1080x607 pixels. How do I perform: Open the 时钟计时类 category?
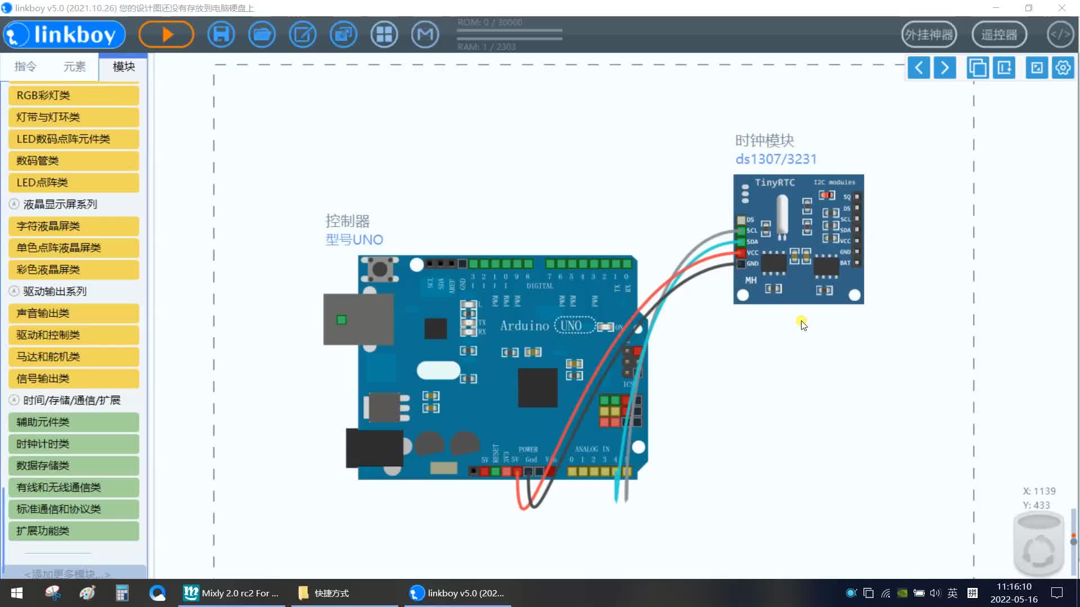pyautogui.click(x=74, y=444)
